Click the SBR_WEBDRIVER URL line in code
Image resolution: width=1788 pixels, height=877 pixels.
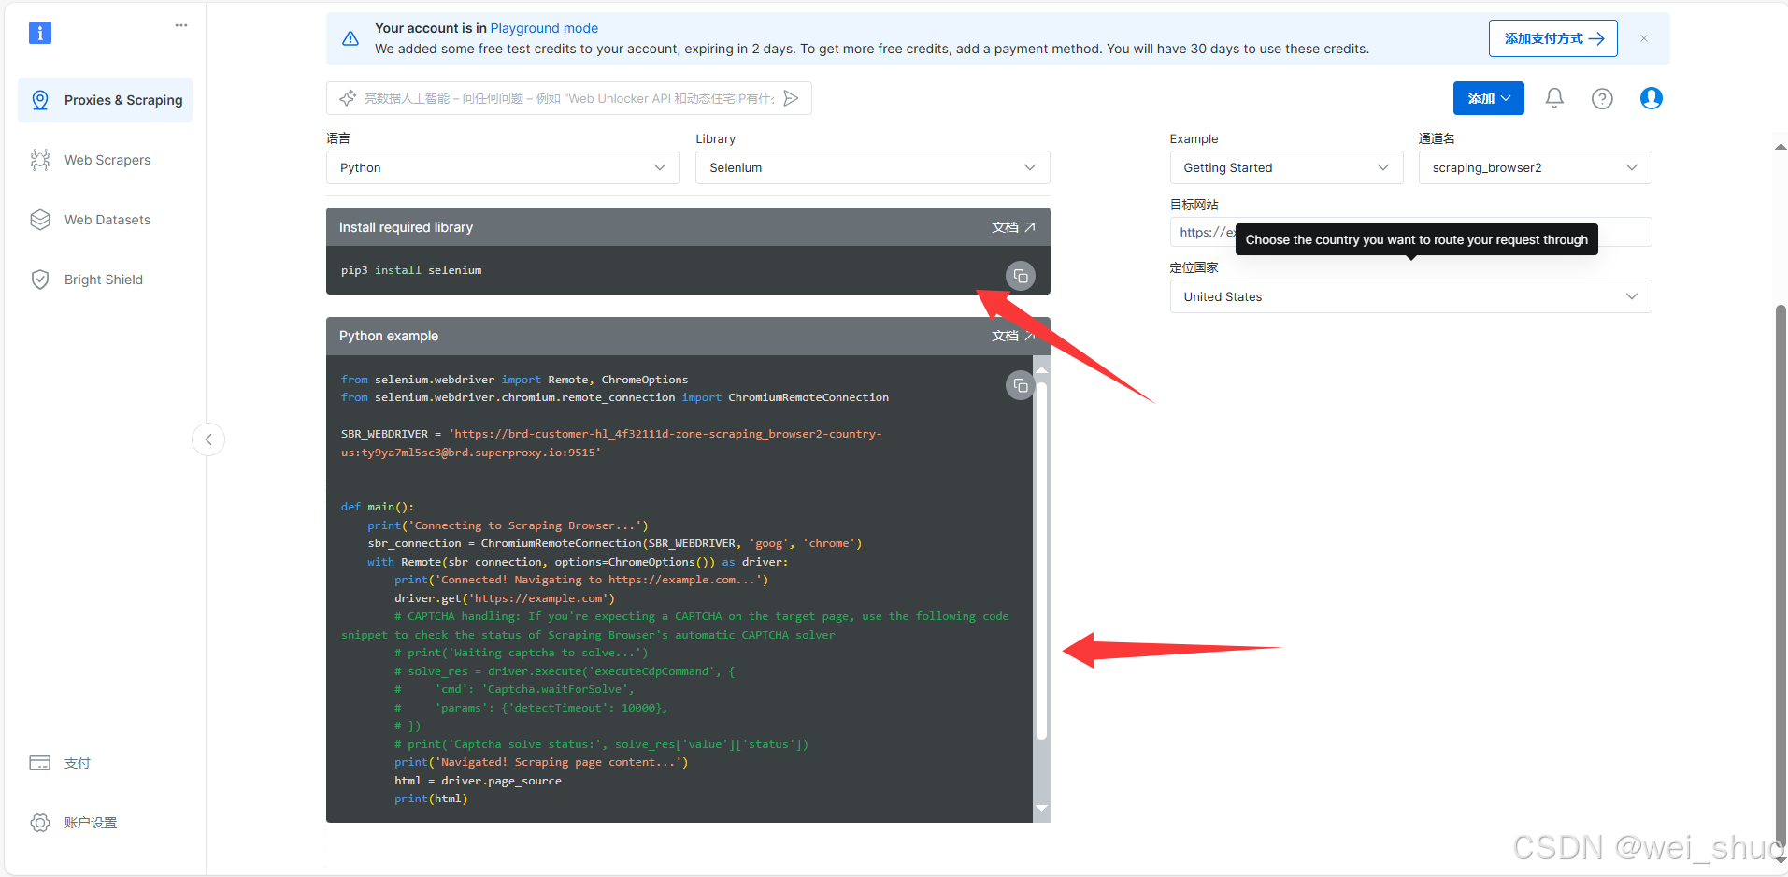(x=611, y=443)
